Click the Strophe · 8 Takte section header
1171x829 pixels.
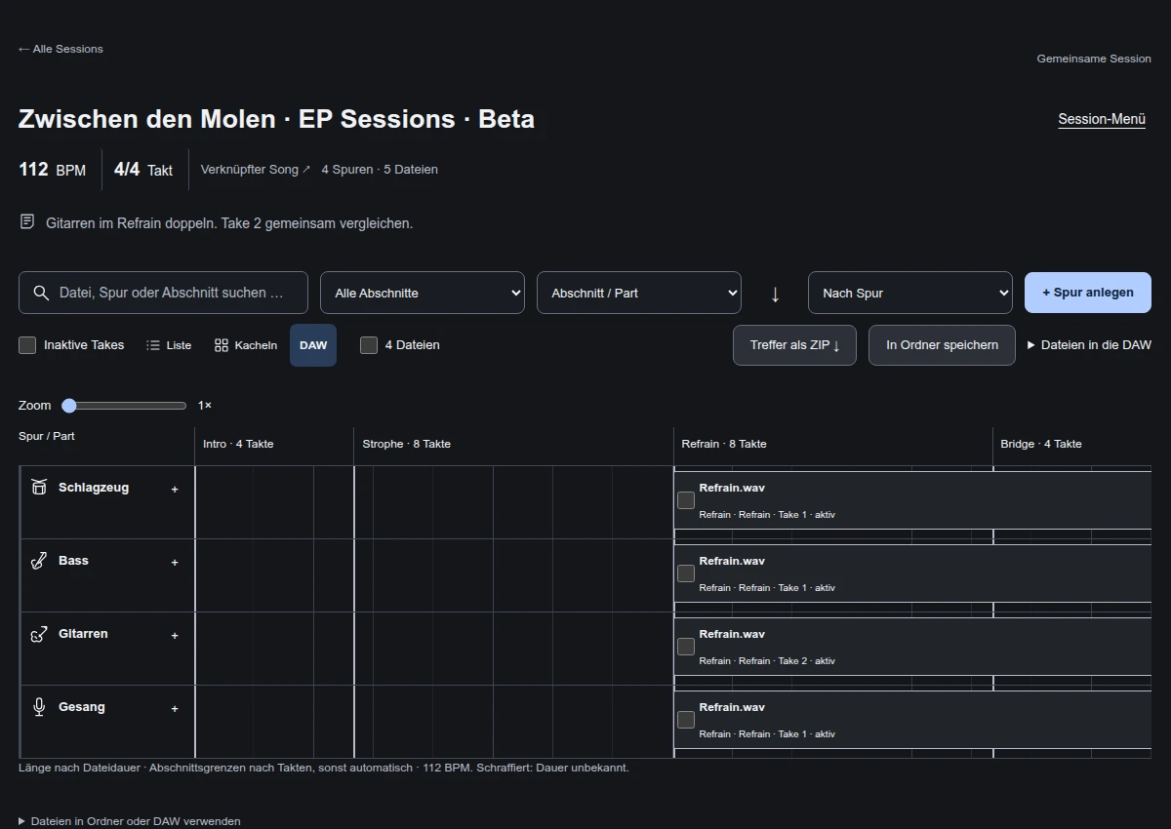tap(406, 444)
